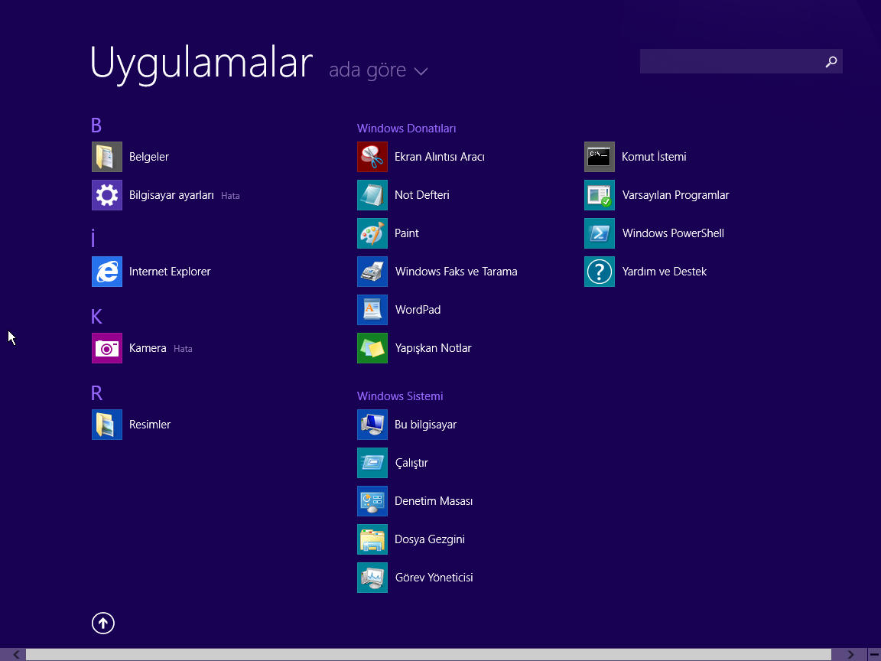Viewport: 881px width, 661px height.
Task: Expand the 'ada göre' sort dropdown
Action: pos(378,70)
